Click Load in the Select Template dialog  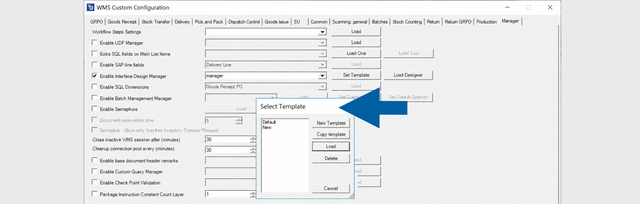(331, 146)
